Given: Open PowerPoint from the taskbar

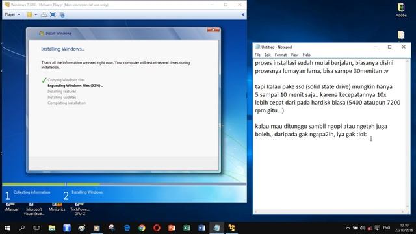Looking at the screenshot, I should pyautogui.click(x=172, y=228).
